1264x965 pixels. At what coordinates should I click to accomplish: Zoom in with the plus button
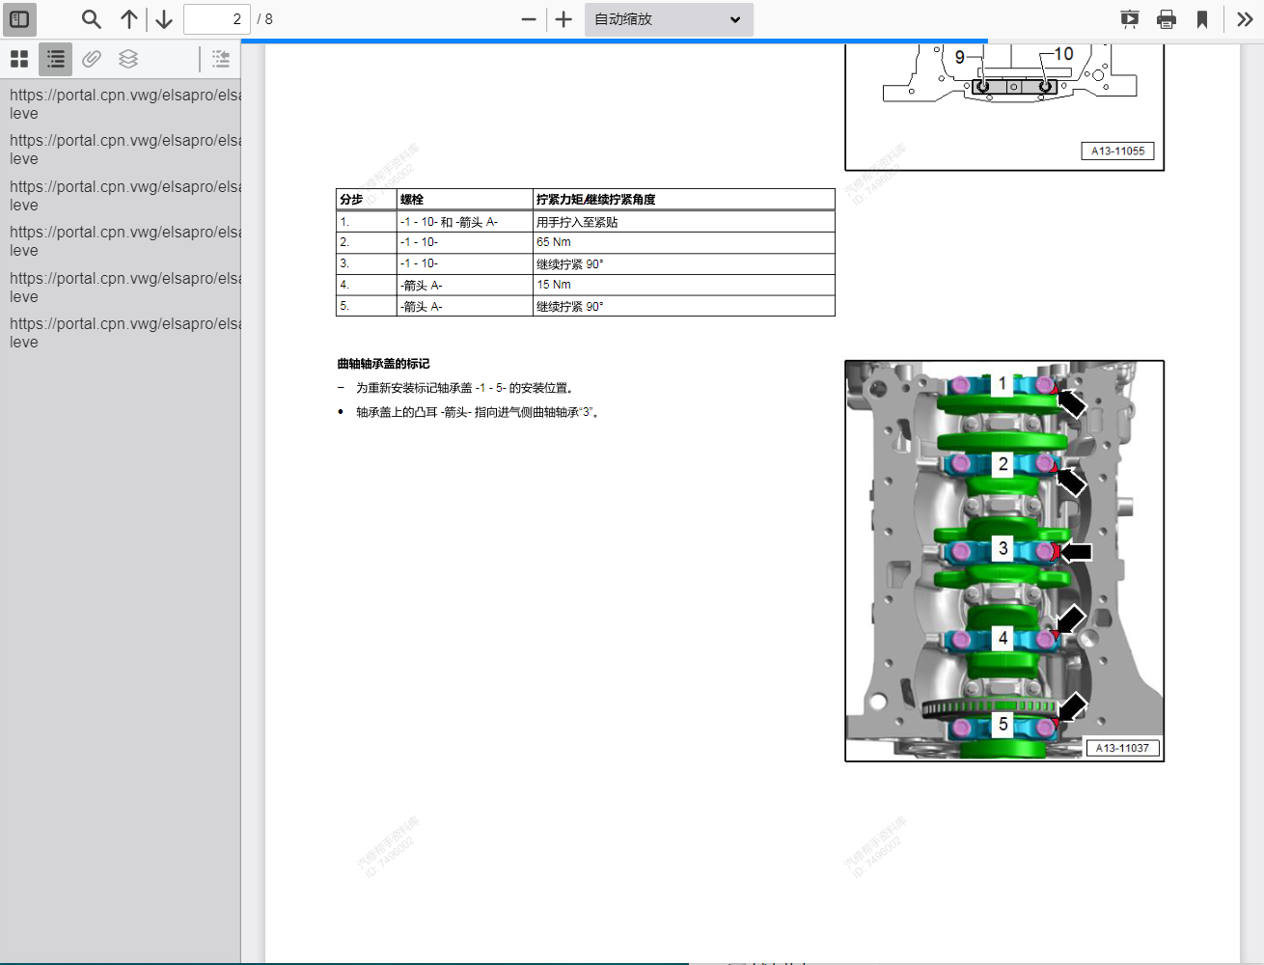(564, 19)
